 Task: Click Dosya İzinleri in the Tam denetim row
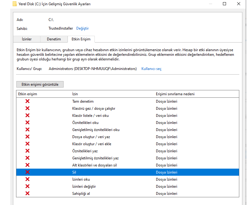[x=166, y=101]
